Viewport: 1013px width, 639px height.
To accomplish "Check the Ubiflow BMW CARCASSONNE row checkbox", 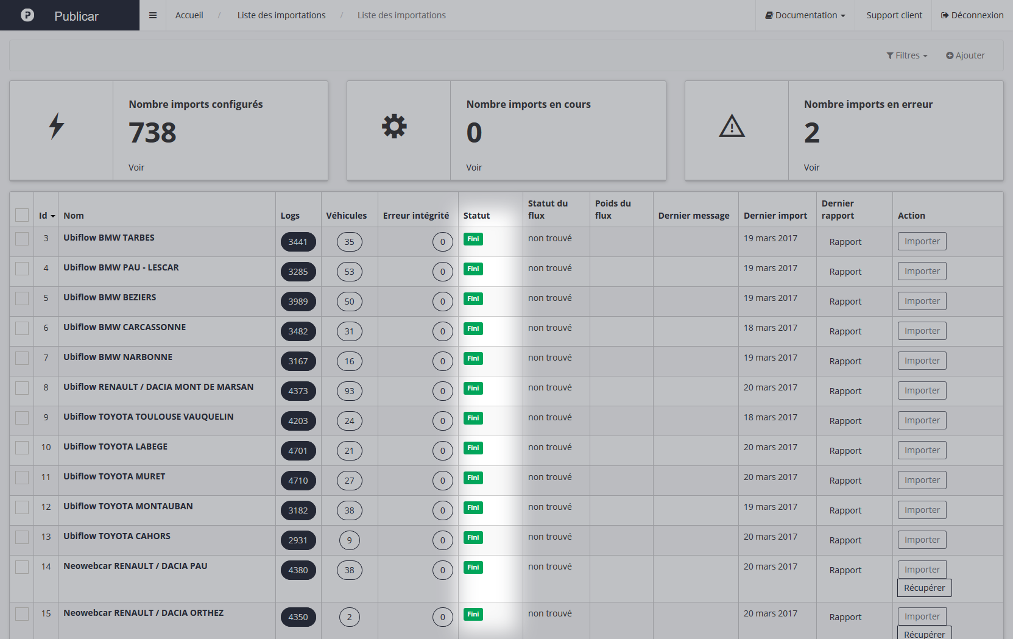I will pos(22,328).
